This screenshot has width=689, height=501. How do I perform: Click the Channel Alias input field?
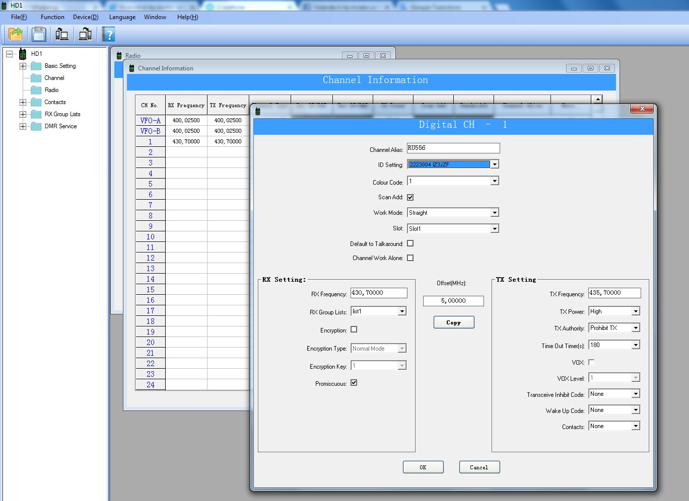[453, 148]
